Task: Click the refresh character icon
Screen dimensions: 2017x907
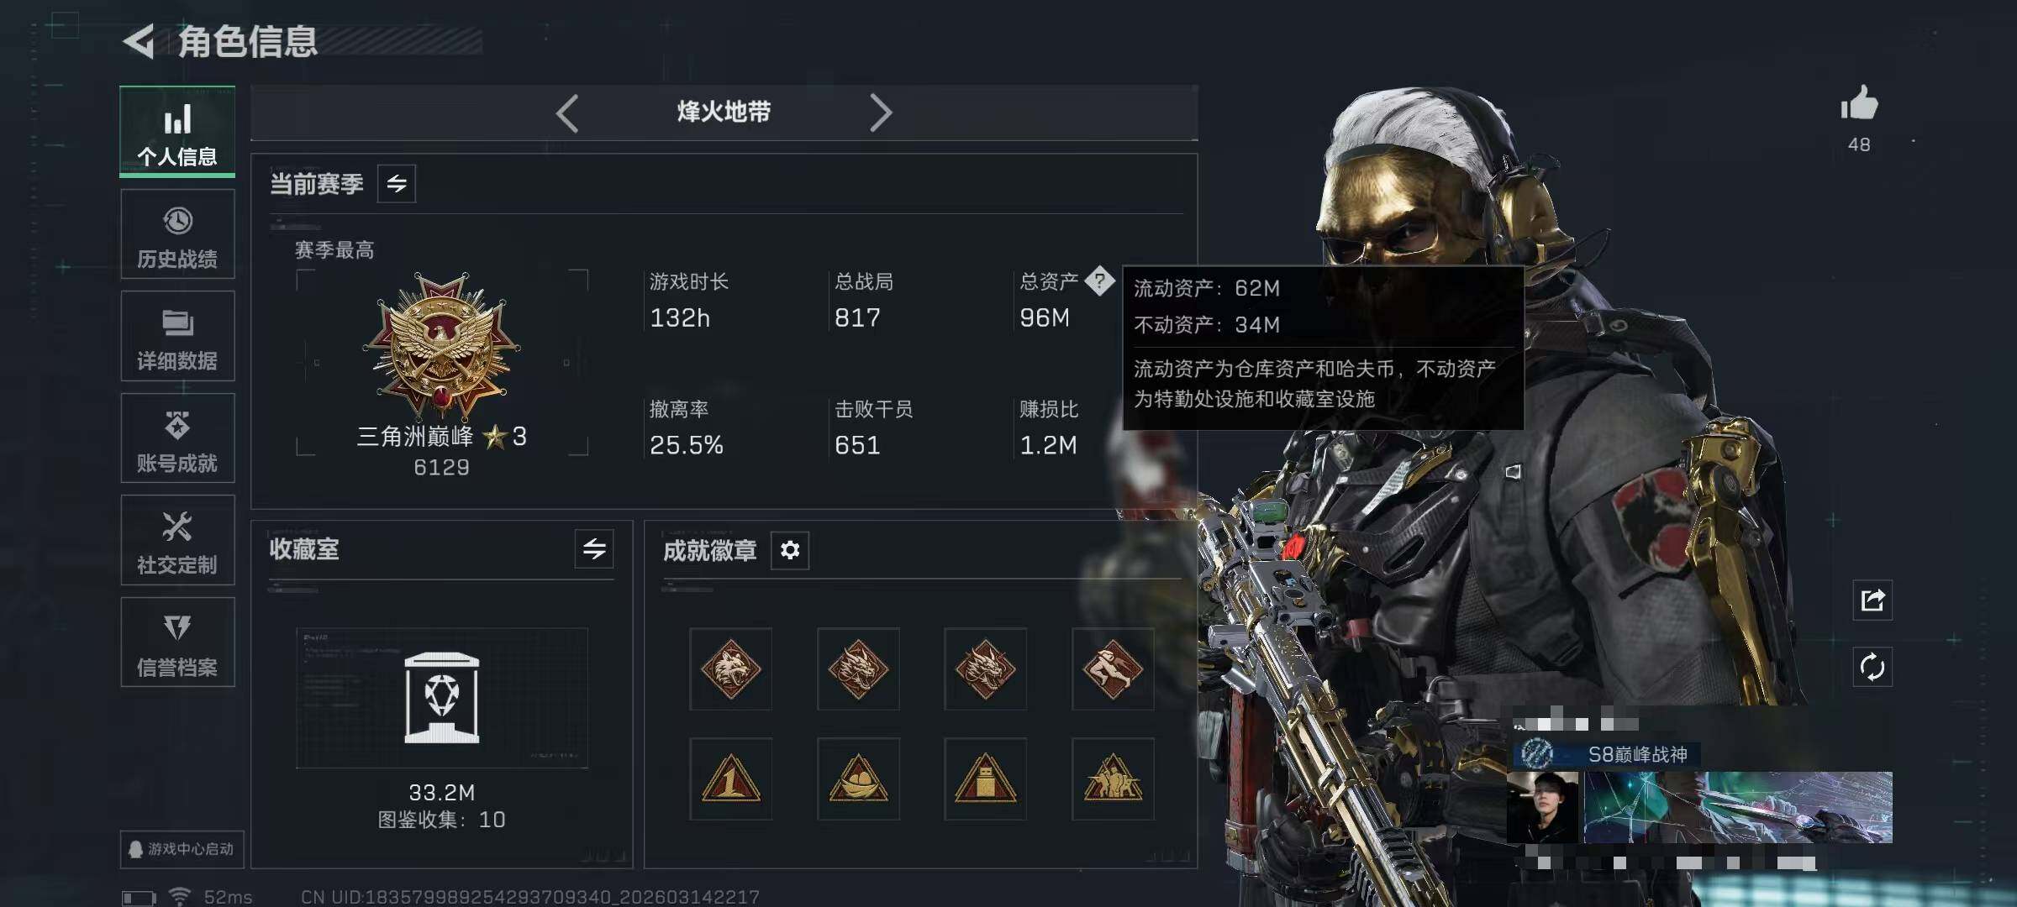Action: click(x=1872, y=668)
